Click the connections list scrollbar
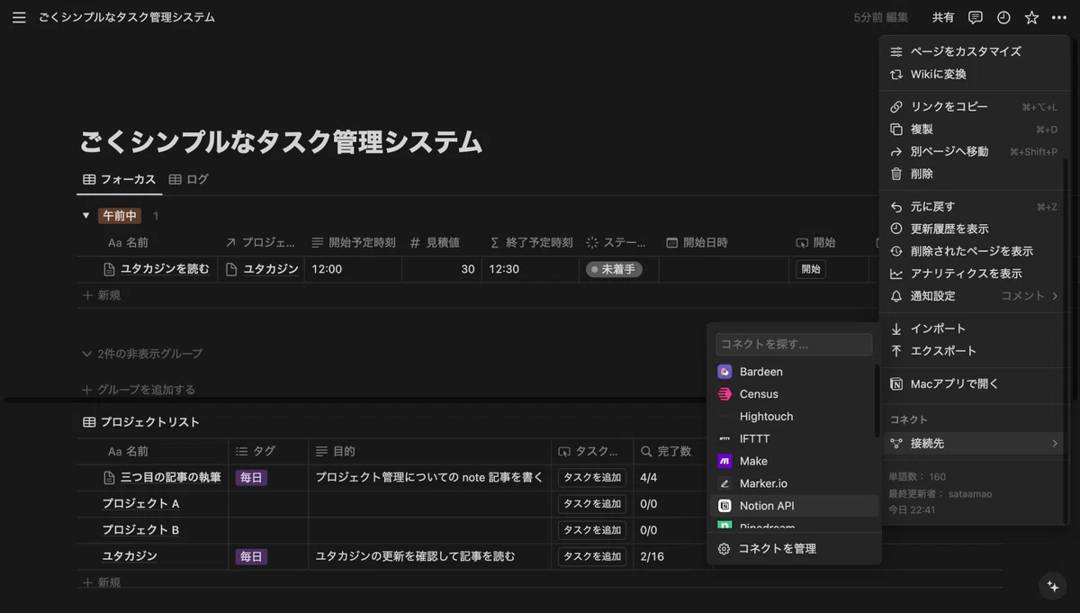 [x=877, y=400]
